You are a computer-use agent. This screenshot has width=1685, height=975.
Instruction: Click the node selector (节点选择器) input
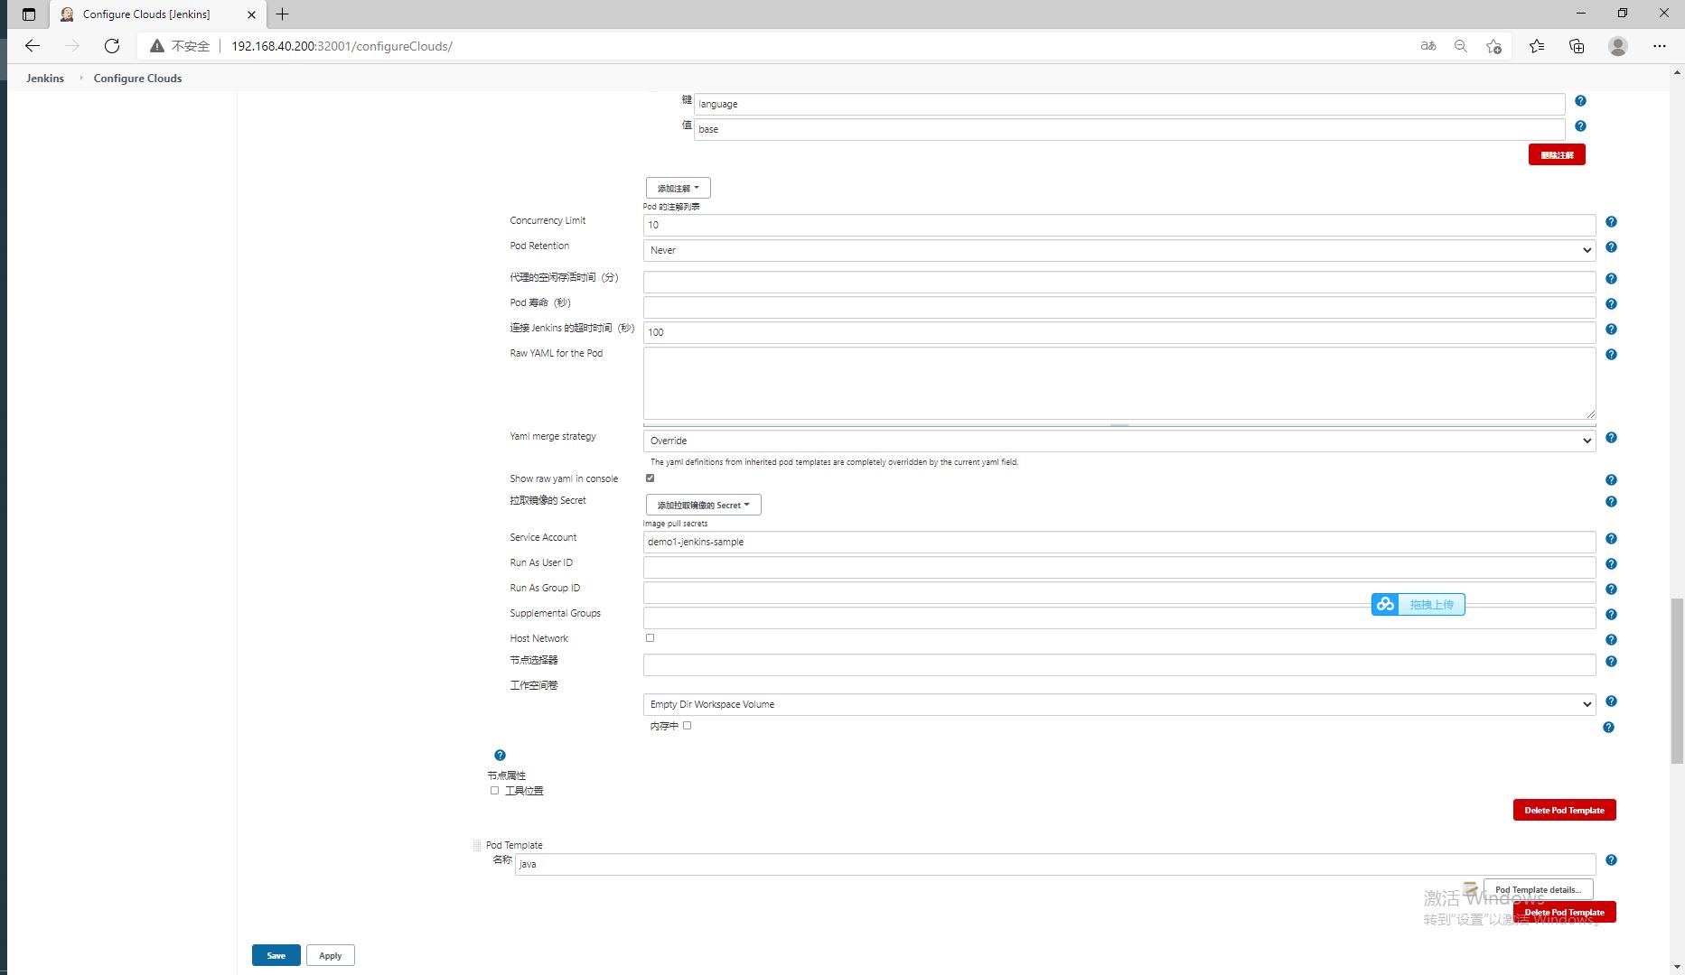coord(1119,664)
